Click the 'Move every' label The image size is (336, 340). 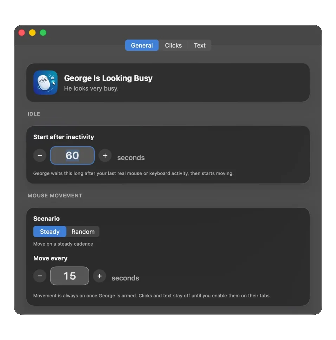point(50,258)
